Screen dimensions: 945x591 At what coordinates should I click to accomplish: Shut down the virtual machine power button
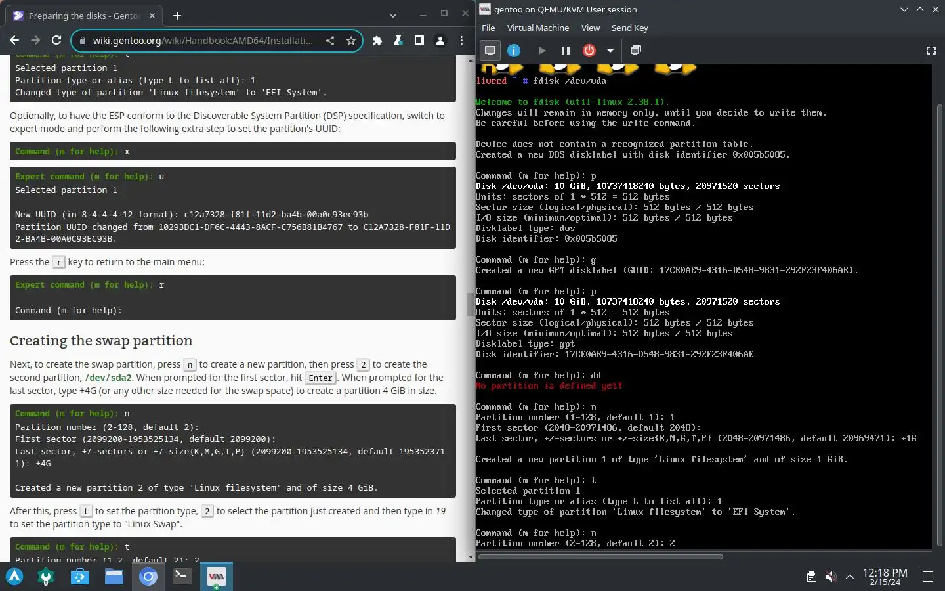pos(589,51)
